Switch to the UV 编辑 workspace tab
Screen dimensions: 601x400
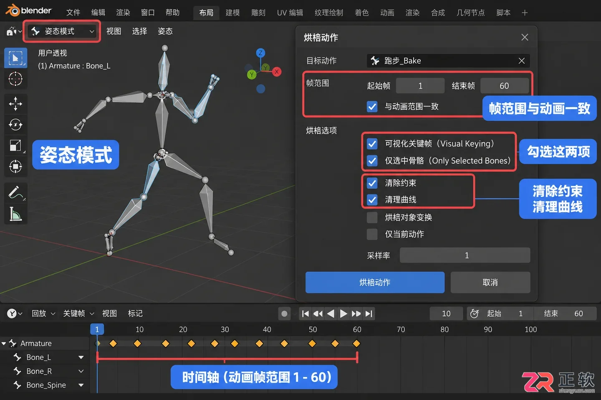coord(290,13)
